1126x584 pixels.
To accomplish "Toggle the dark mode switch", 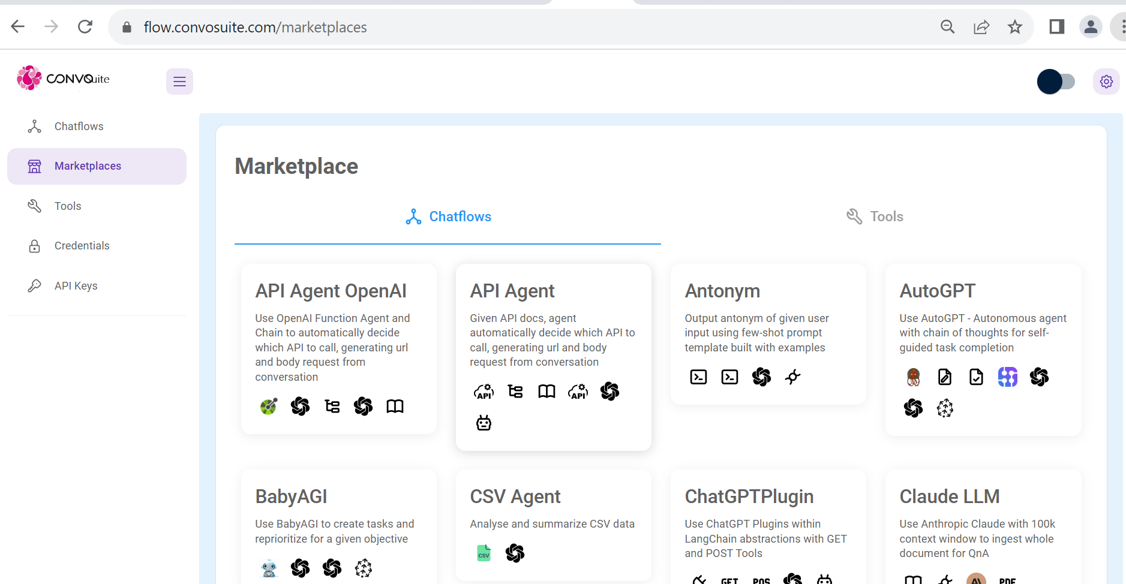I will [1056, 82].
